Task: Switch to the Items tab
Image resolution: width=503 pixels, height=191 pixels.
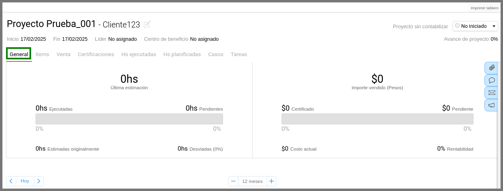Action: pos(42,54)
